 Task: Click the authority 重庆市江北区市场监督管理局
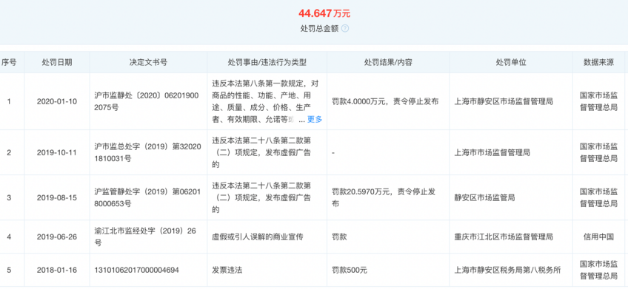point(504,237)
